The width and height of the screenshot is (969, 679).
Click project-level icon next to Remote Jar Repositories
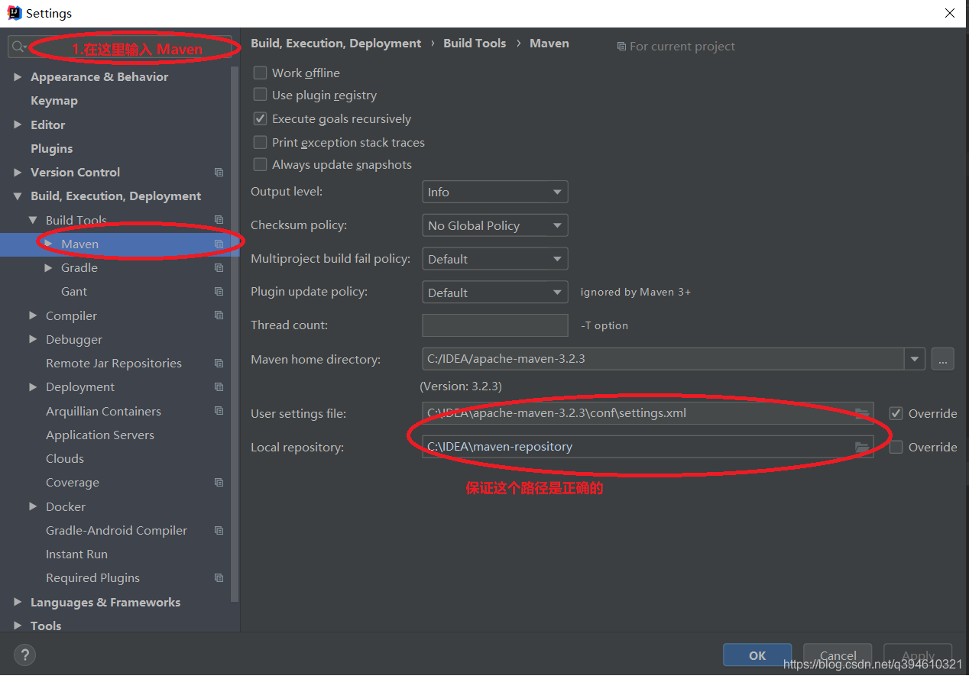click(x=219, y=364)
